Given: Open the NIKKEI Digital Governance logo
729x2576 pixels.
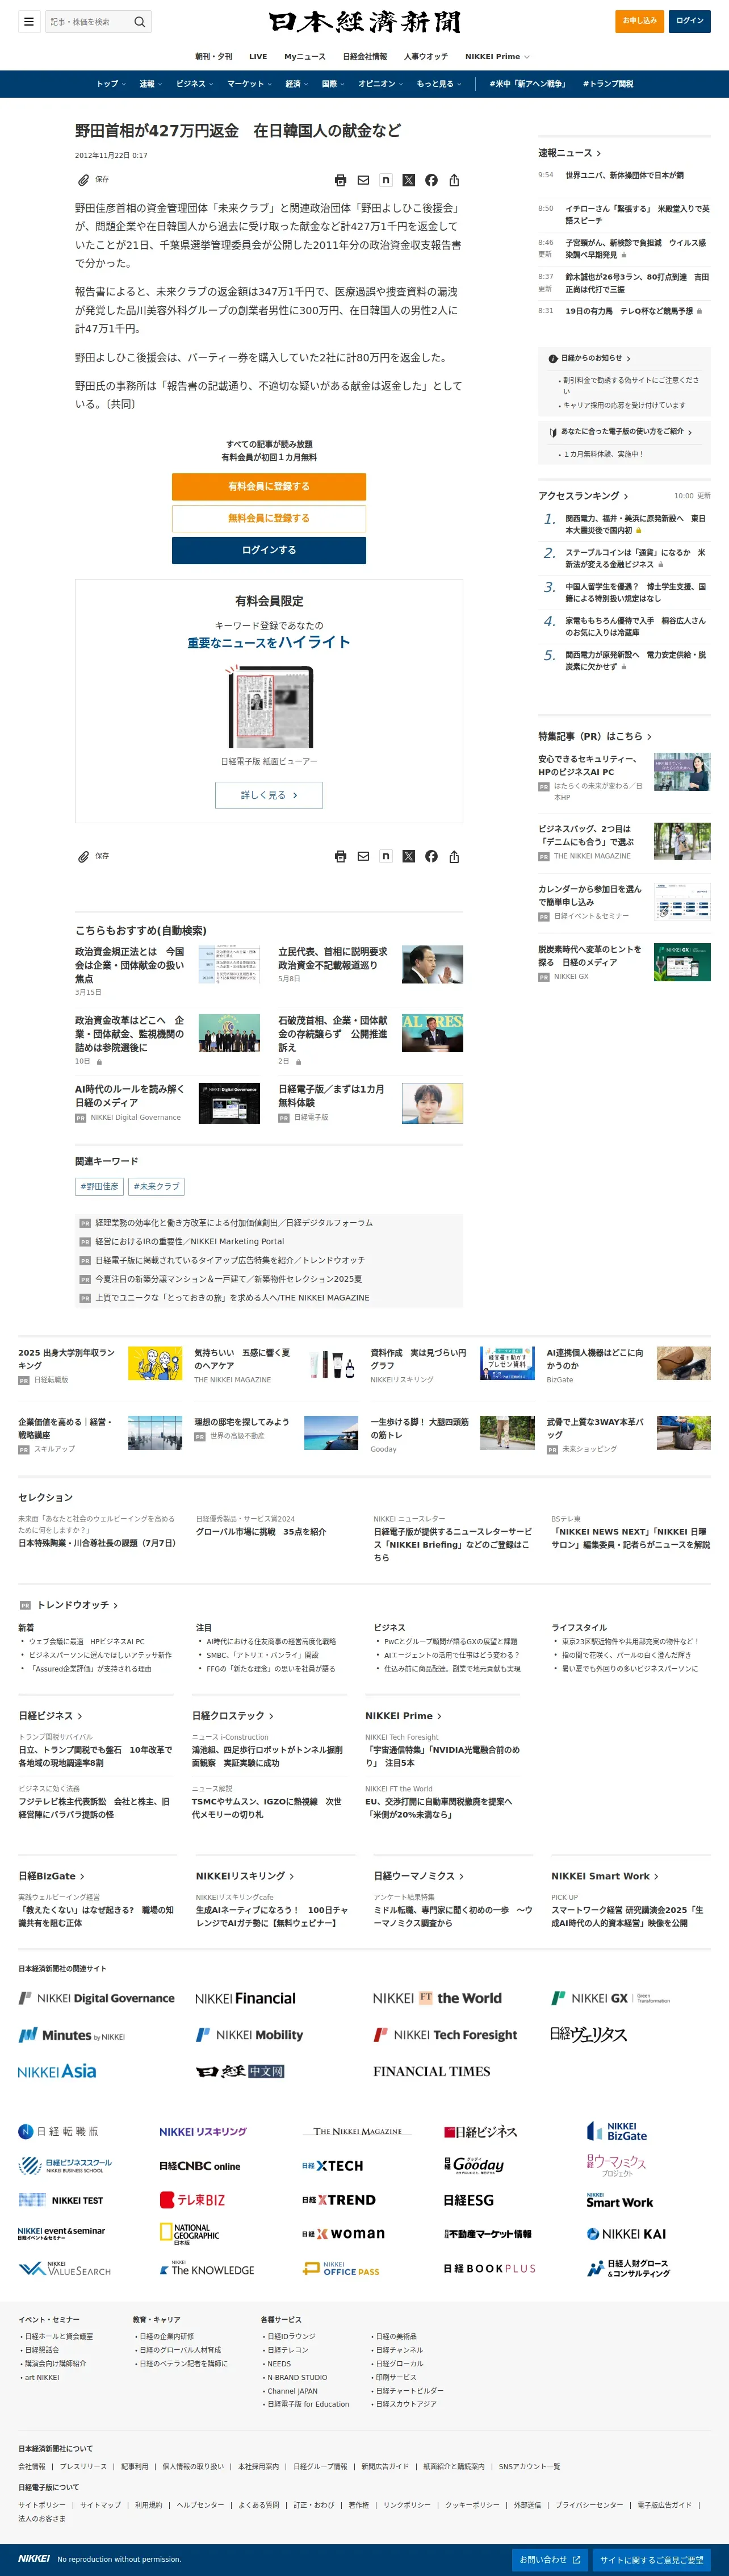Looking at the screenshot, I should pos(97,1998).
